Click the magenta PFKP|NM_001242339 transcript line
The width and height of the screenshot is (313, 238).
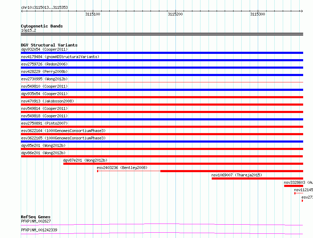point(162,233)
